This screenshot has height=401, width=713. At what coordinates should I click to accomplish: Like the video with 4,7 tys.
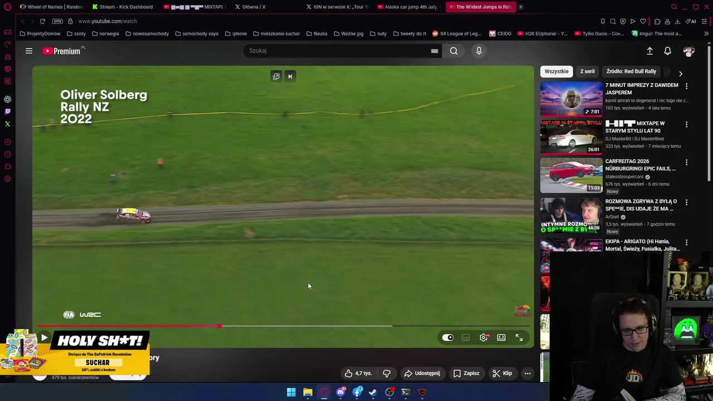pos(358,373)
